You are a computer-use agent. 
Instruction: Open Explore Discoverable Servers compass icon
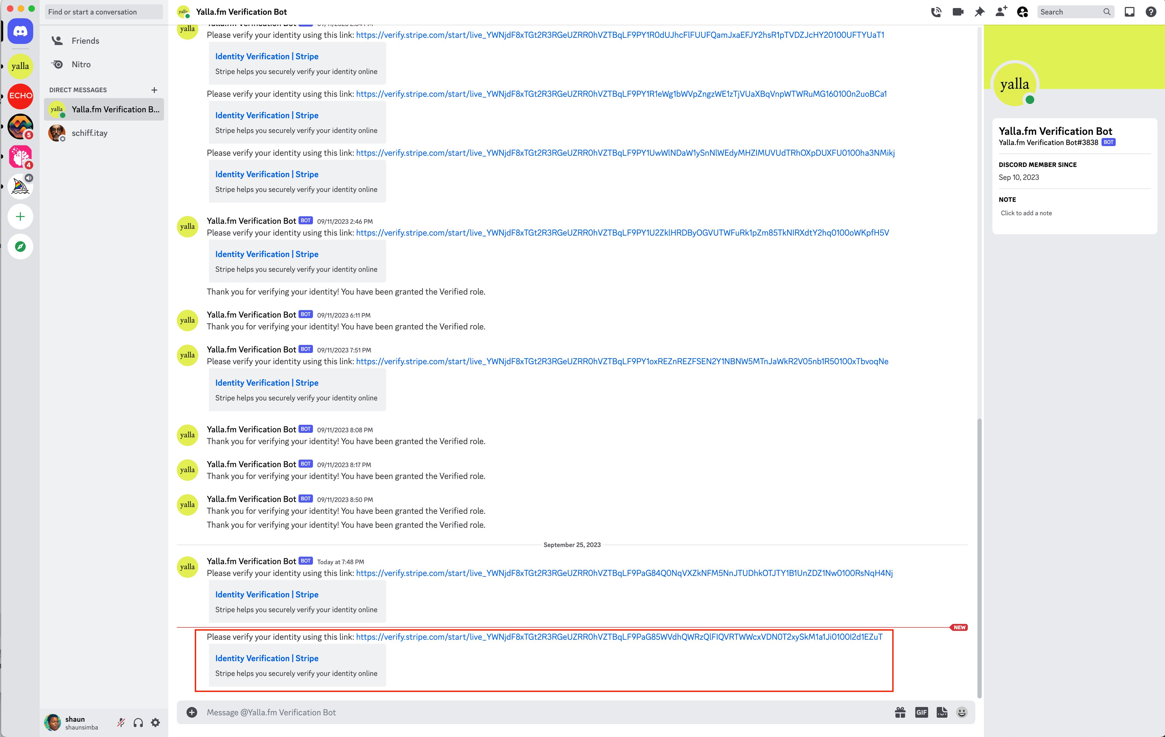click(20, 246)
